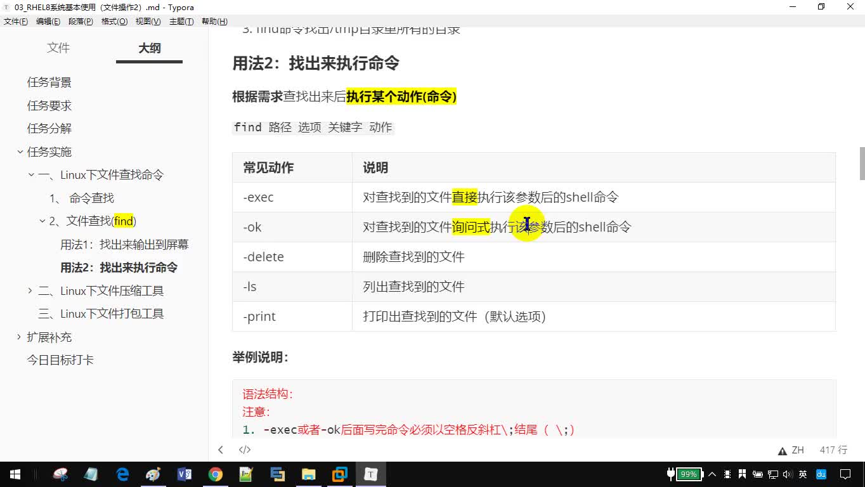Click the 417 行 line count
865x487 pixels.
point(833,450)
